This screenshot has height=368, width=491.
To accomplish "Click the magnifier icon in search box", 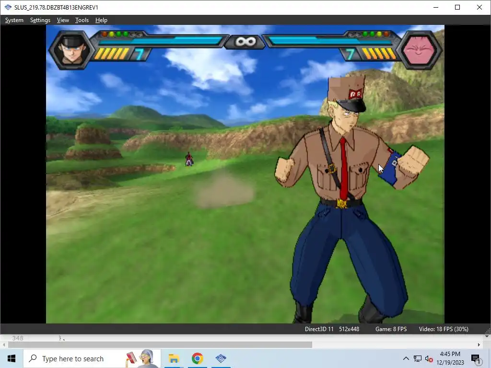I will [33, 358].
